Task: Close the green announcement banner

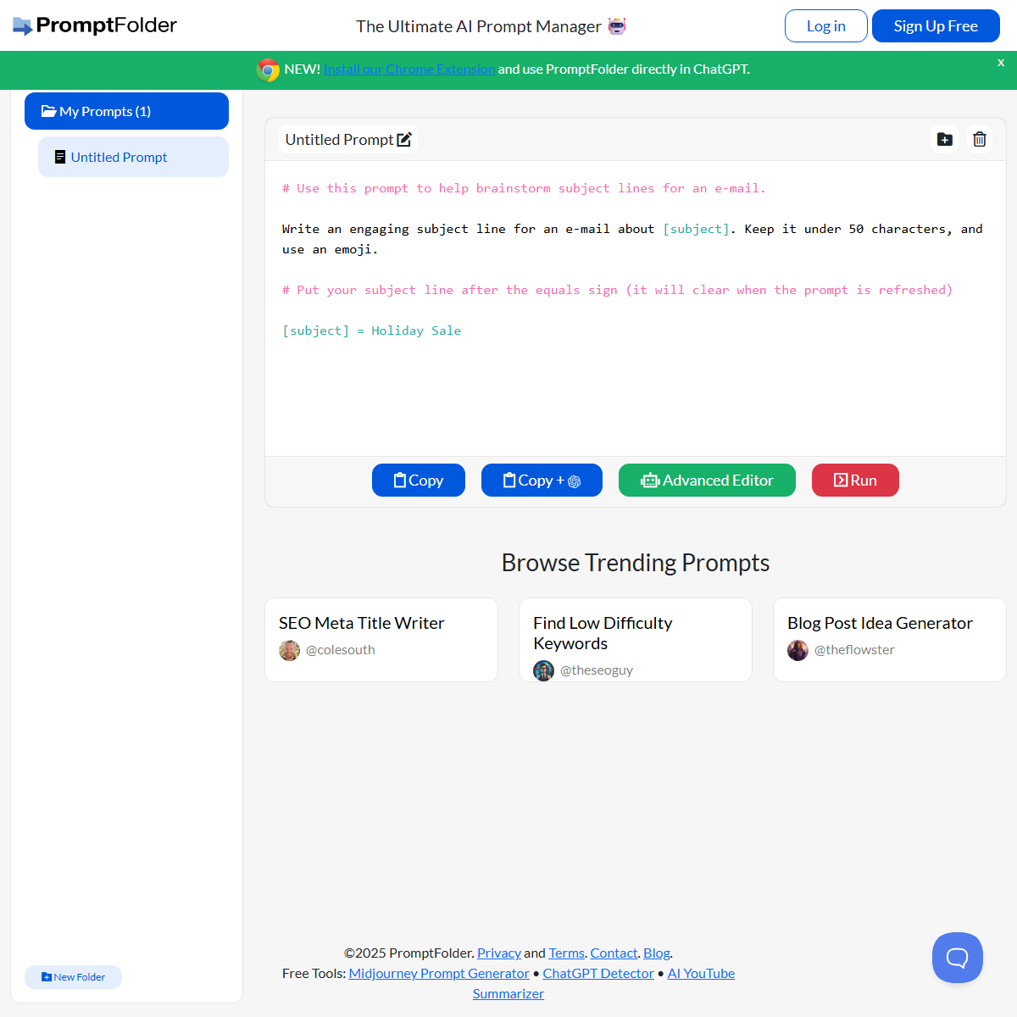Action: (1001, 62)
